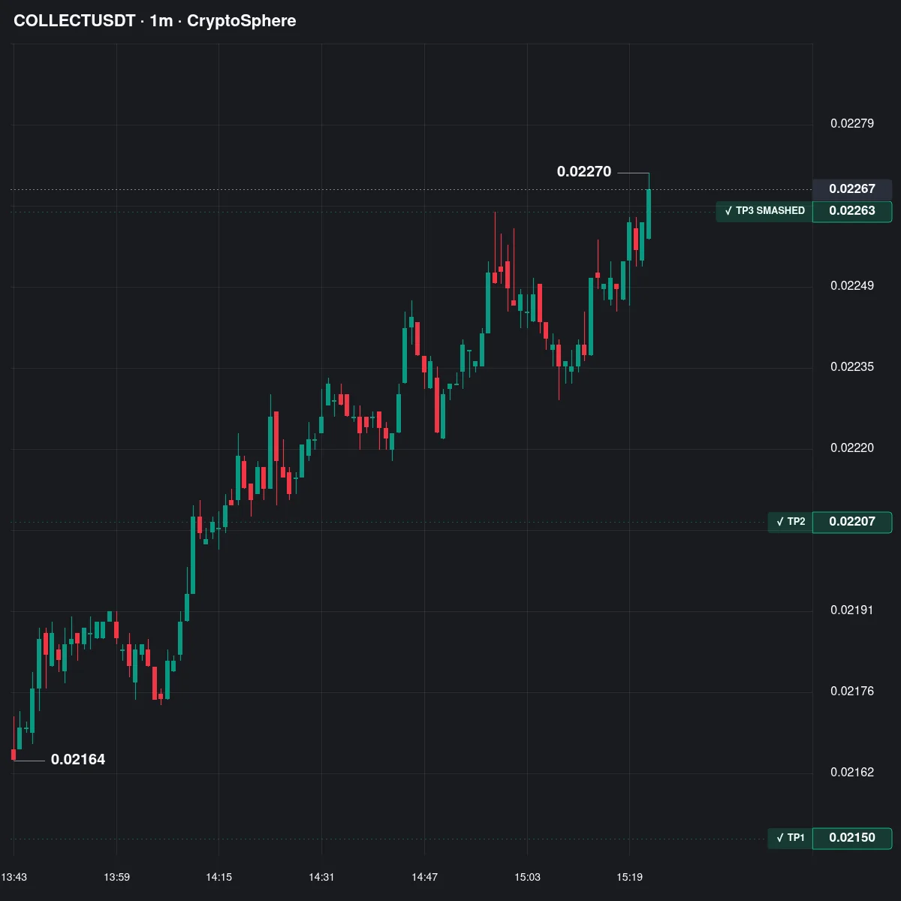The height and width of the screenshot is (901, 901).
Task: Click the 13:59 time axis label
Action: tap(116, 877)
